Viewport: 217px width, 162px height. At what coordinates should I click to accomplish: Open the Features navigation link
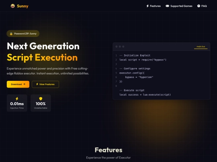click(154, 6)
